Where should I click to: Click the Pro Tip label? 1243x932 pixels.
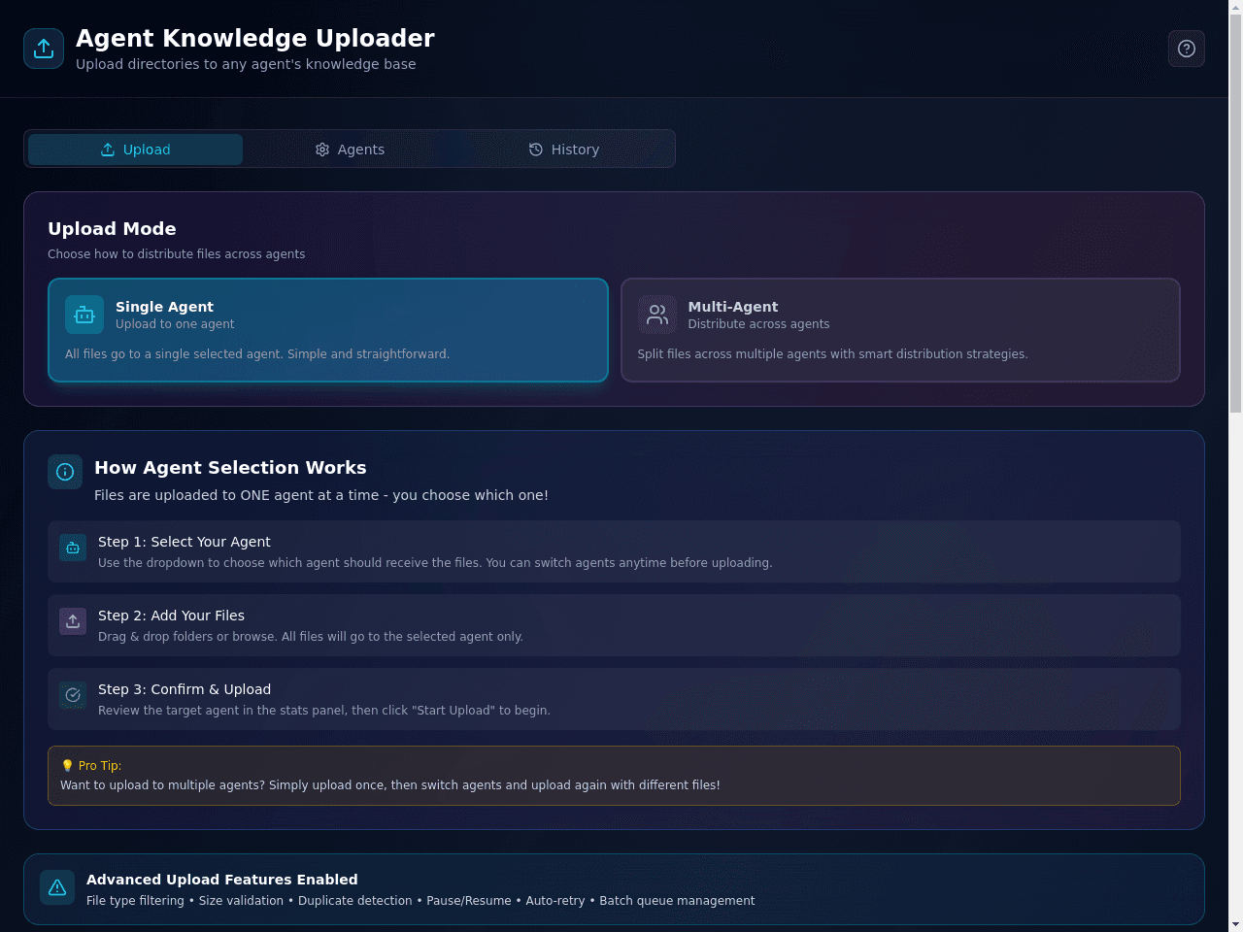point(91,766)
